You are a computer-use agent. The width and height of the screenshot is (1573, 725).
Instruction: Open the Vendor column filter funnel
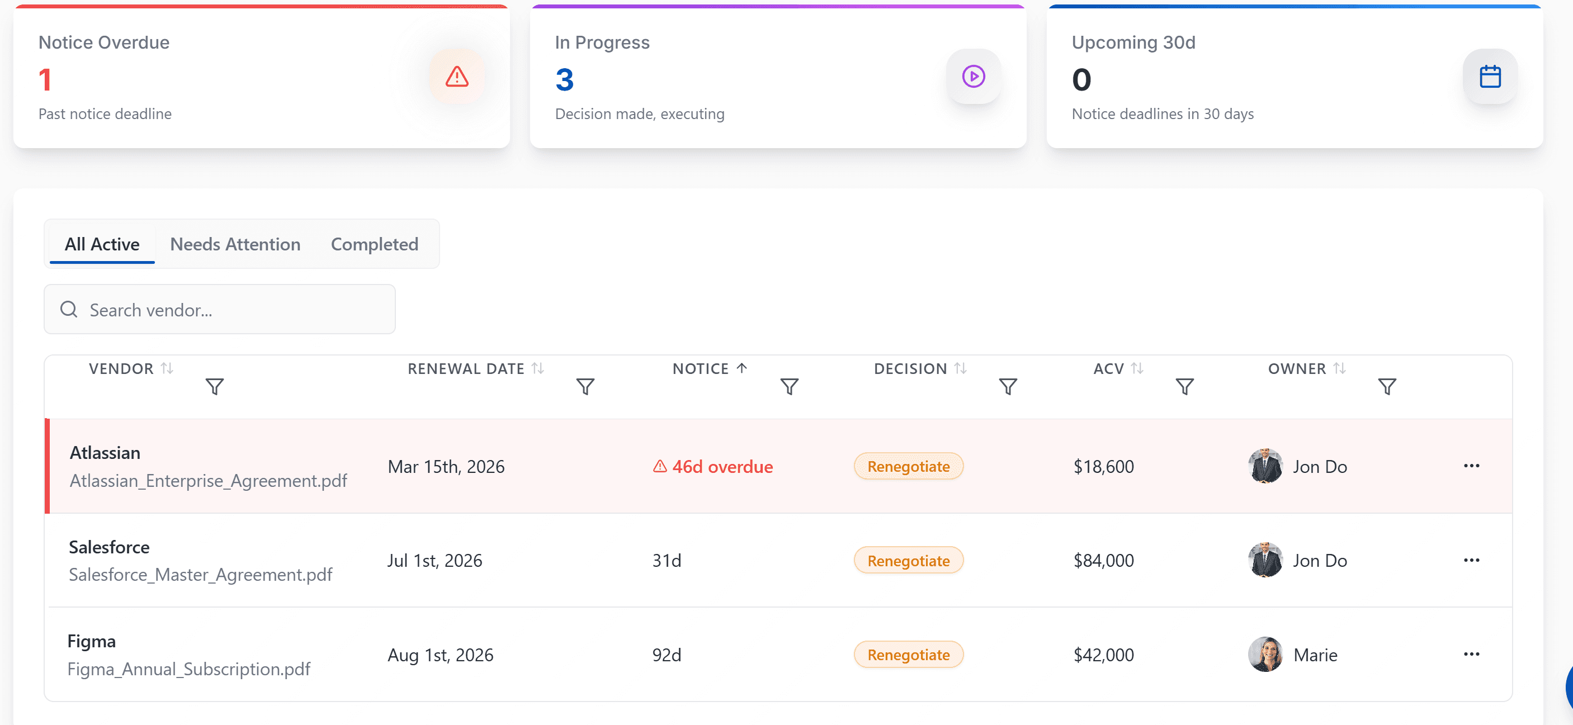214,387
